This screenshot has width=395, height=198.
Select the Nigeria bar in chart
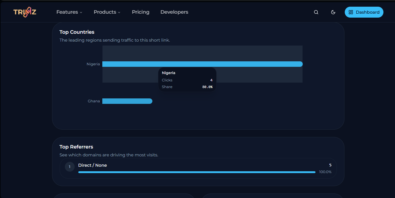[203, 64]
